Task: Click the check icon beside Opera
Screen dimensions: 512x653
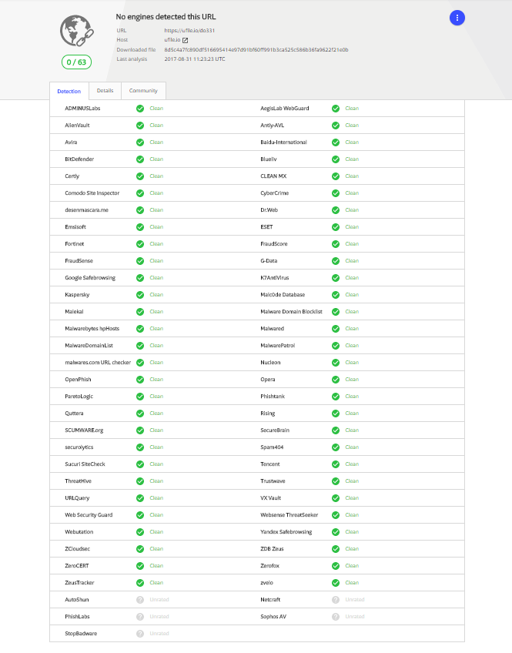Action: pos(336,380)
